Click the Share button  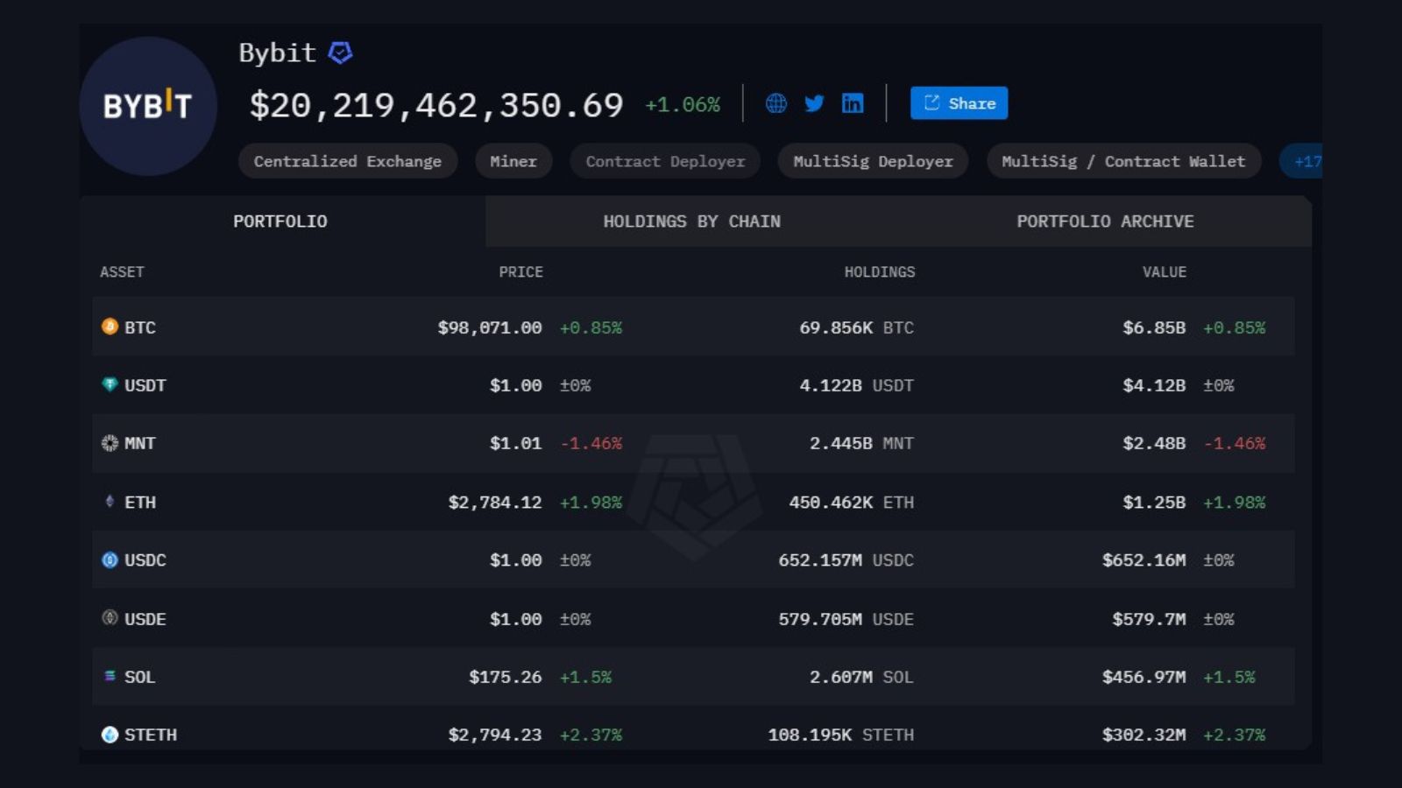(959, 103)
